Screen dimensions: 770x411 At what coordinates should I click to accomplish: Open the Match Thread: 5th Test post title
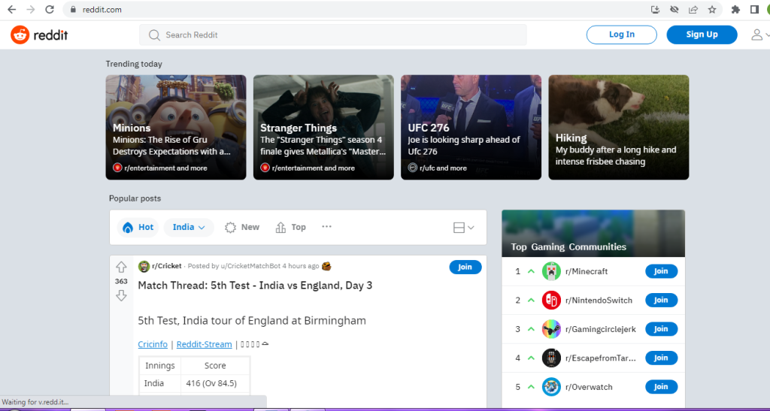point(255,286)
